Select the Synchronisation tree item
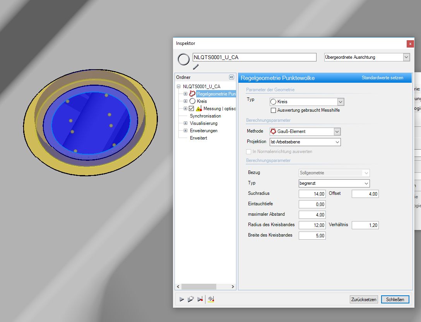This screenshot has width=421, height=322. coord(205,116)
